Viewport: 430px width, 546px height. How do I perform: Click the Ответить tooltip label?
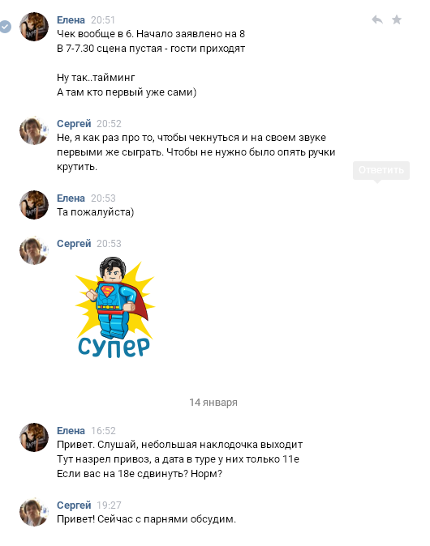381,170
